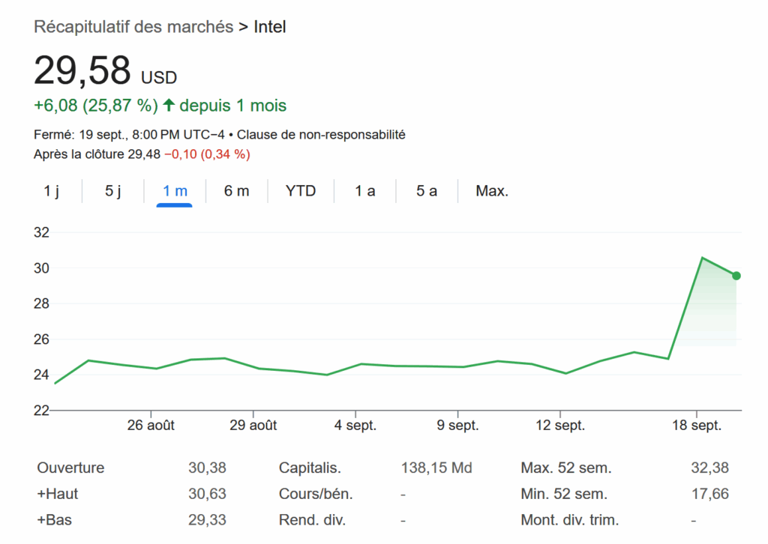Open Clause de non-responsabilité link

pos(321,135)
